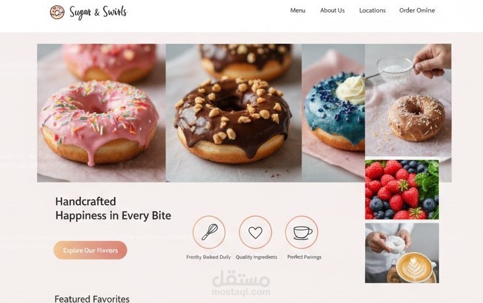Open the Locations nav link
This screenshot has width=483, height=303.
[x=372, y=11]
